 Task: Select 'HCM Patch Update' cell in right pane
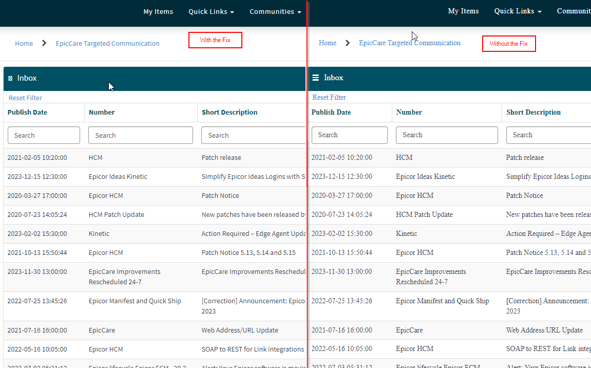[424, 214]
